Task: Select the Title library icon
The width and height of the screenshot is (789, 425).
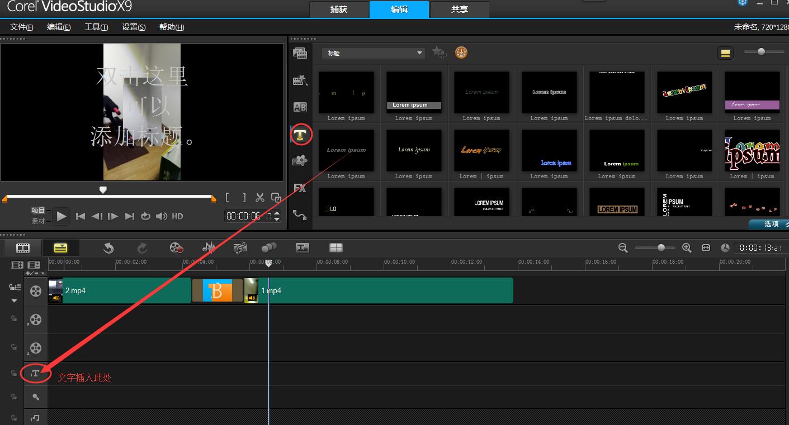Action: click(301, 135)
